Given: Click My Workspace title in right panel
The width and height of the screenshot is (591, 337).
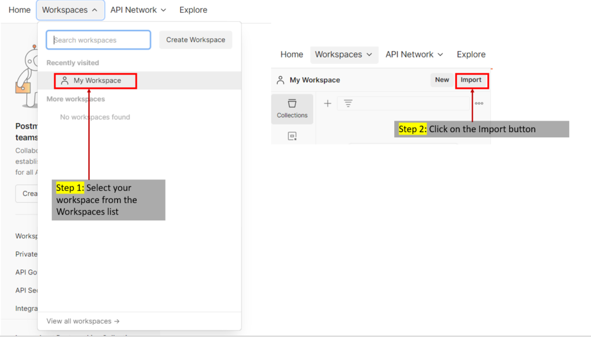Looking at the screenshot, I should (x=315, y=80).
